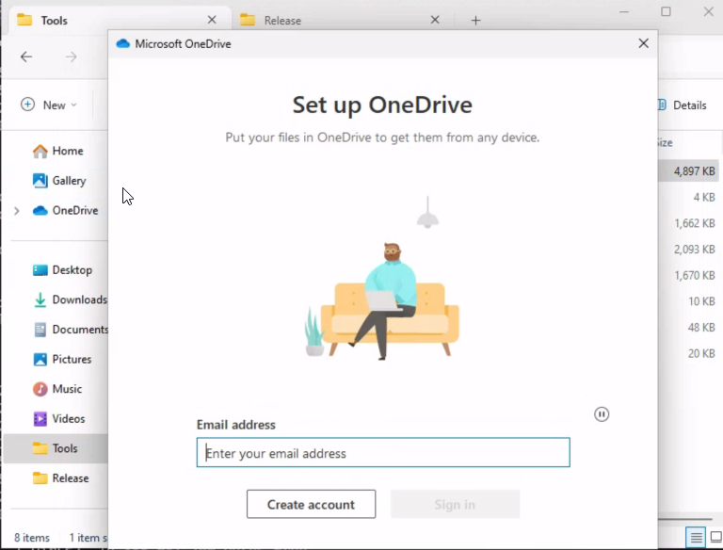The width and height of the screenshot is (723, 550).
Task: Switch to details list view icon
Action: pos(696,537)
